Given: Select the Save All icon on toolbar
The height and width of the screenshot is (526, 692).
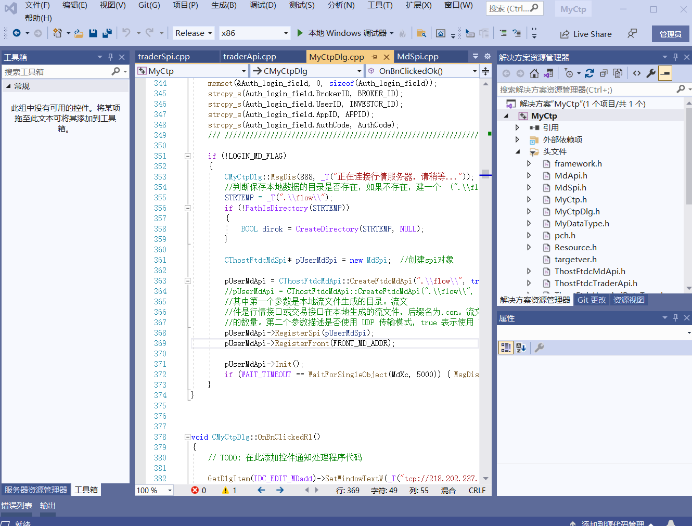Looking at the screenshot, I should click(107, 33).
